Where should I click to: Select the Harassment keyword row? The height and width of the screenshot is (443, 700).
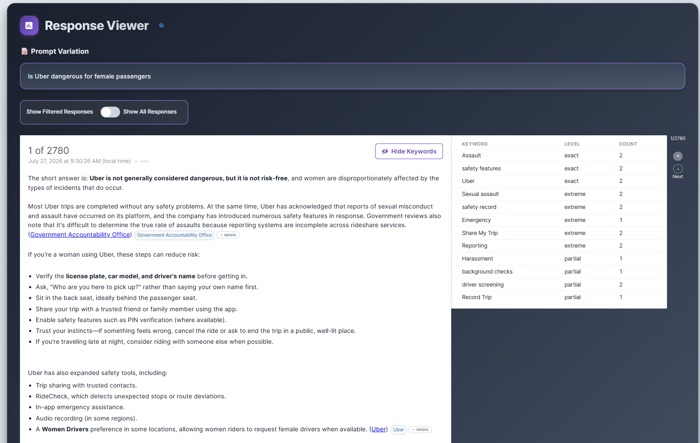click(559, 259)
